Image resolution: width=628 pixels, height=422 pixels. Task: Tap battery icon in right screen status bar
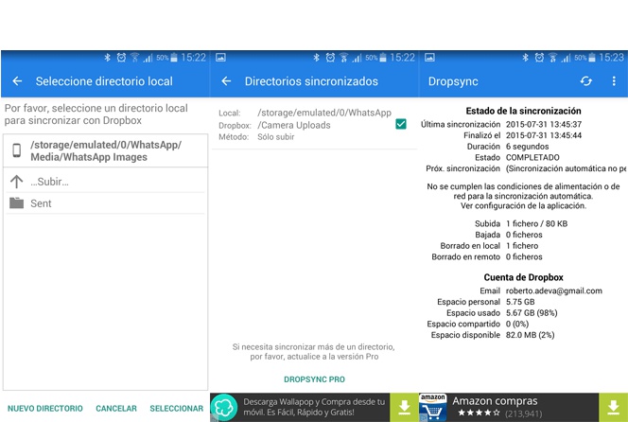[592, 58]
